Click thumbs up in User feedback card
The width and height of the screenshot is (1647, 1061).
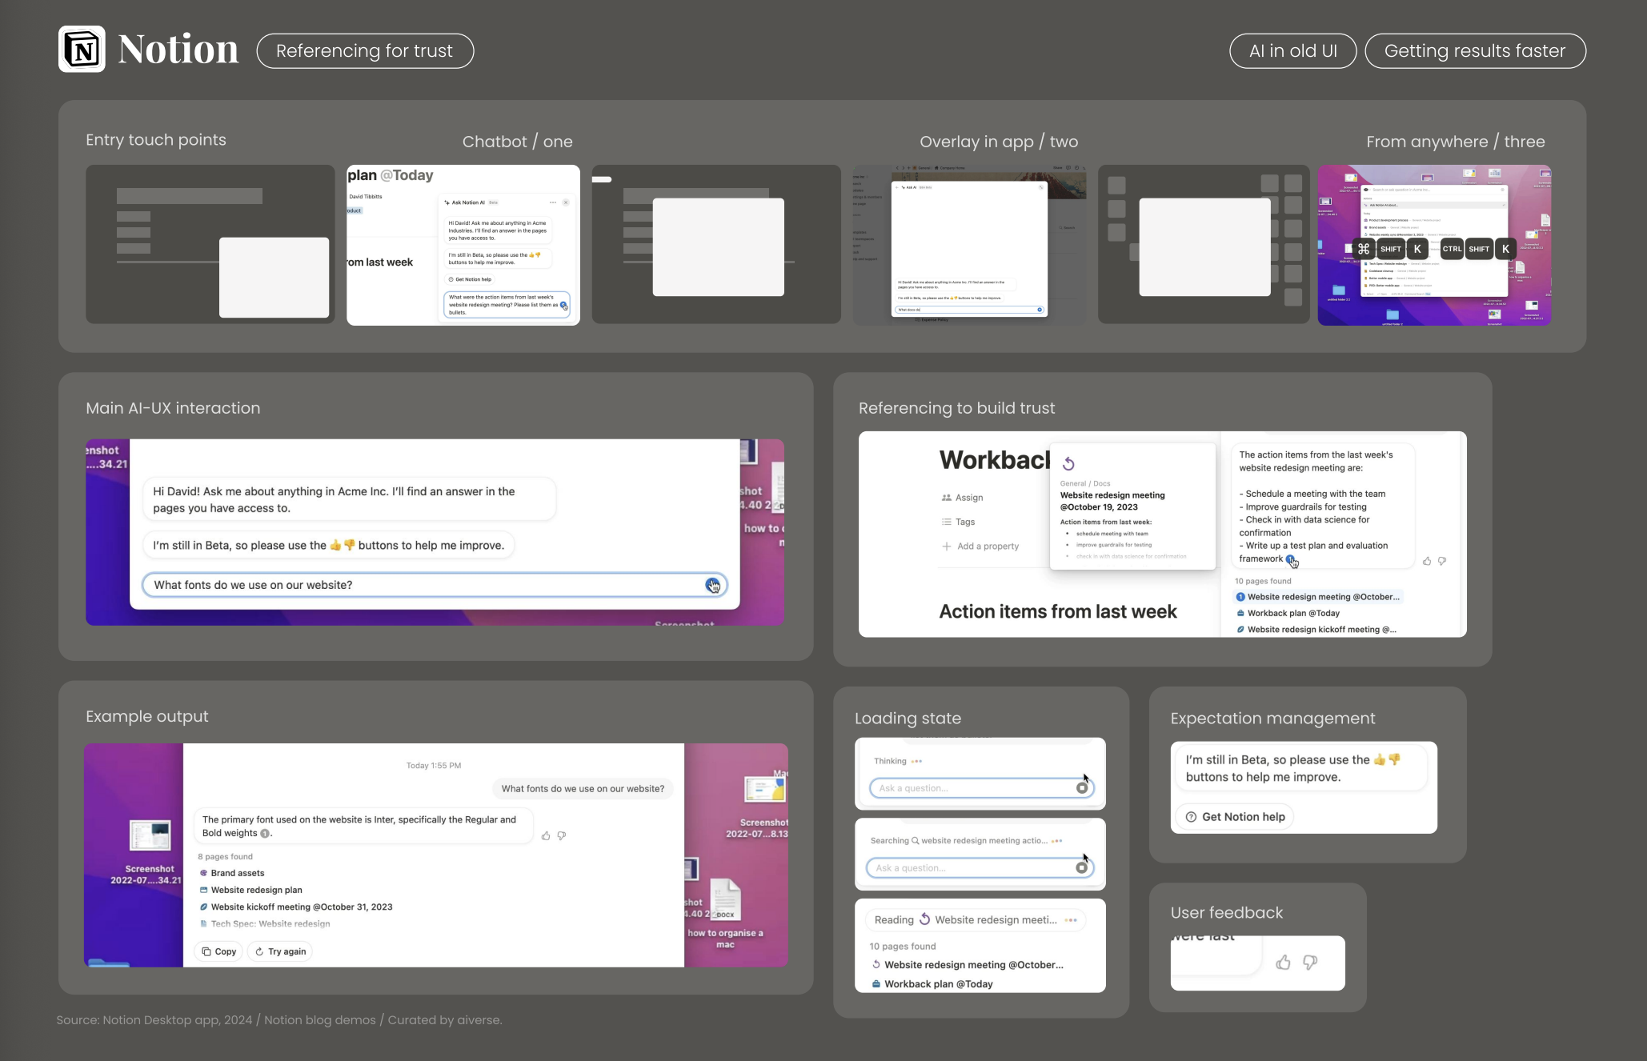coord(1283,963)
